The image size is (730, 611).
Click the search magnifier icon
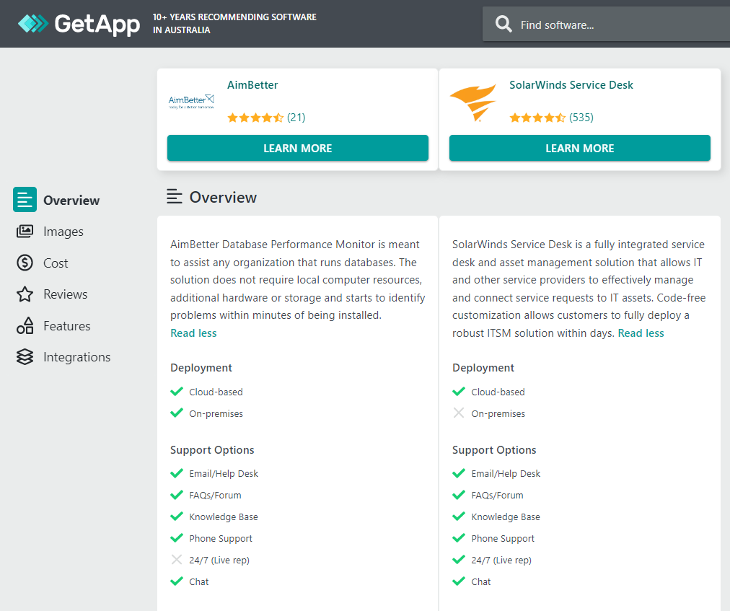click(x=503, y=24)
